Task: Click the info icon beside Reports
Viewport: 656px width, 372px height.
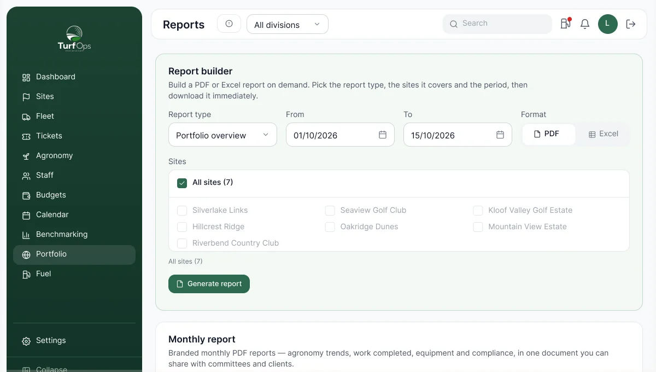Action: (x=229, y=24)
